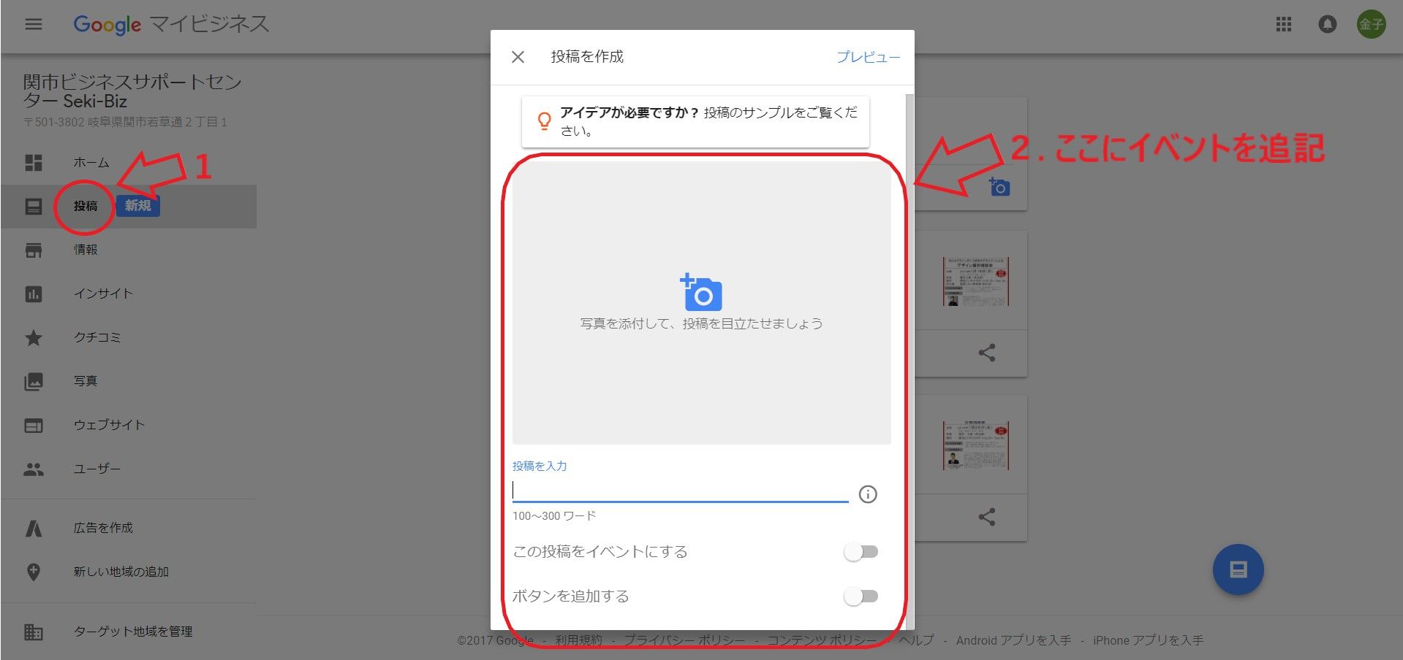Image resolution: width=1403 pixels, height=660 pixels.
Task: Open iPhone アプリを入手 footer link
Action: point(1148,640)
